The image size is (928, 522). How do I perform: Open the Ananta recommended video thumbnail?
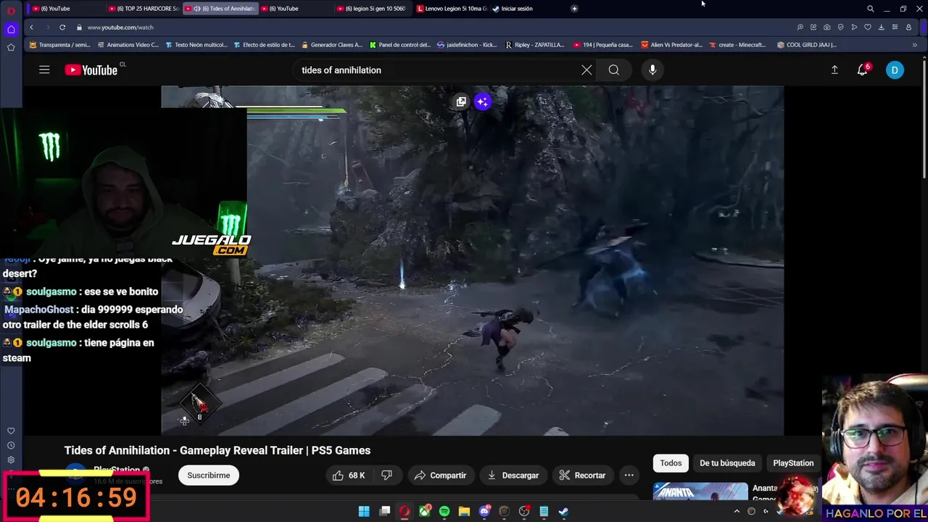(x=700, y=492)
